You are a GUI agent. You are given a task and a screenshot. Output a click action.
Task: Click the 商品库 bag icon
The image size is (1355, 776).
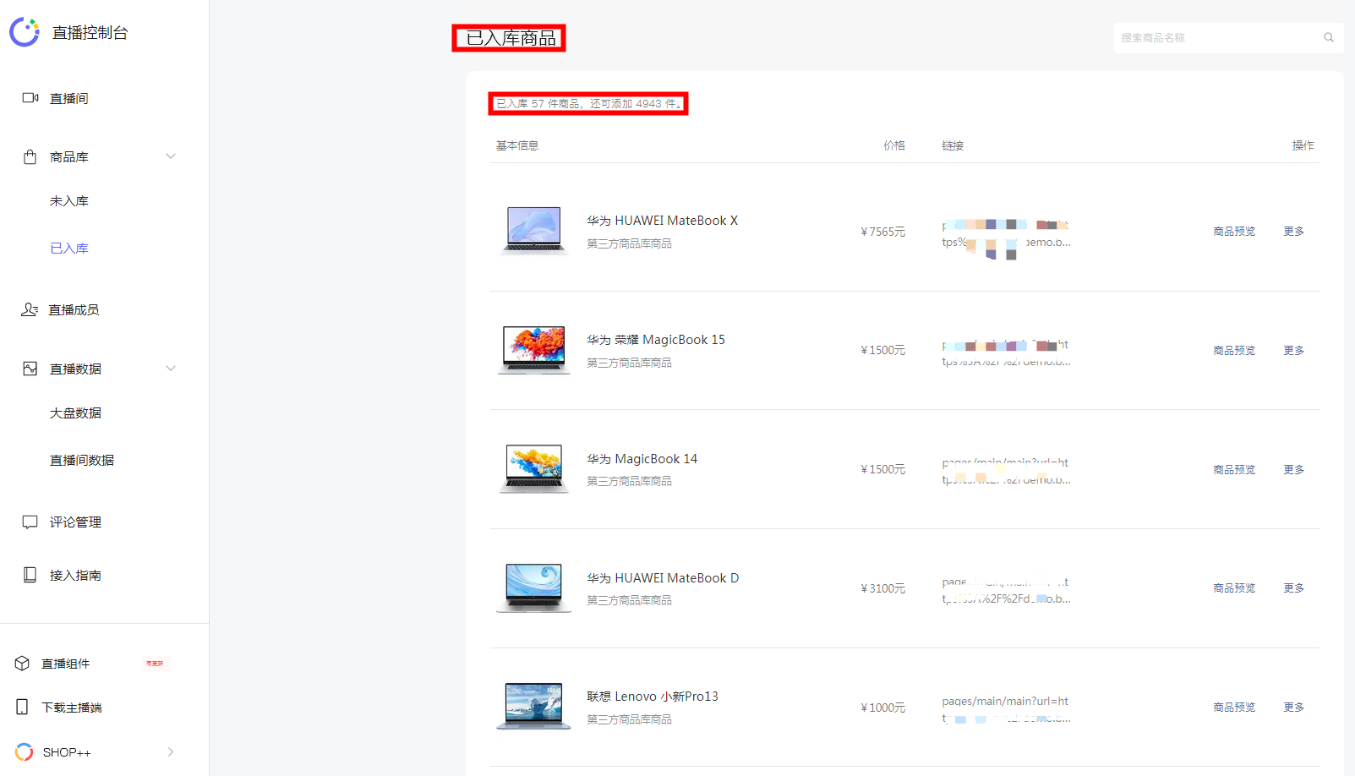click(x=30, y=156)
